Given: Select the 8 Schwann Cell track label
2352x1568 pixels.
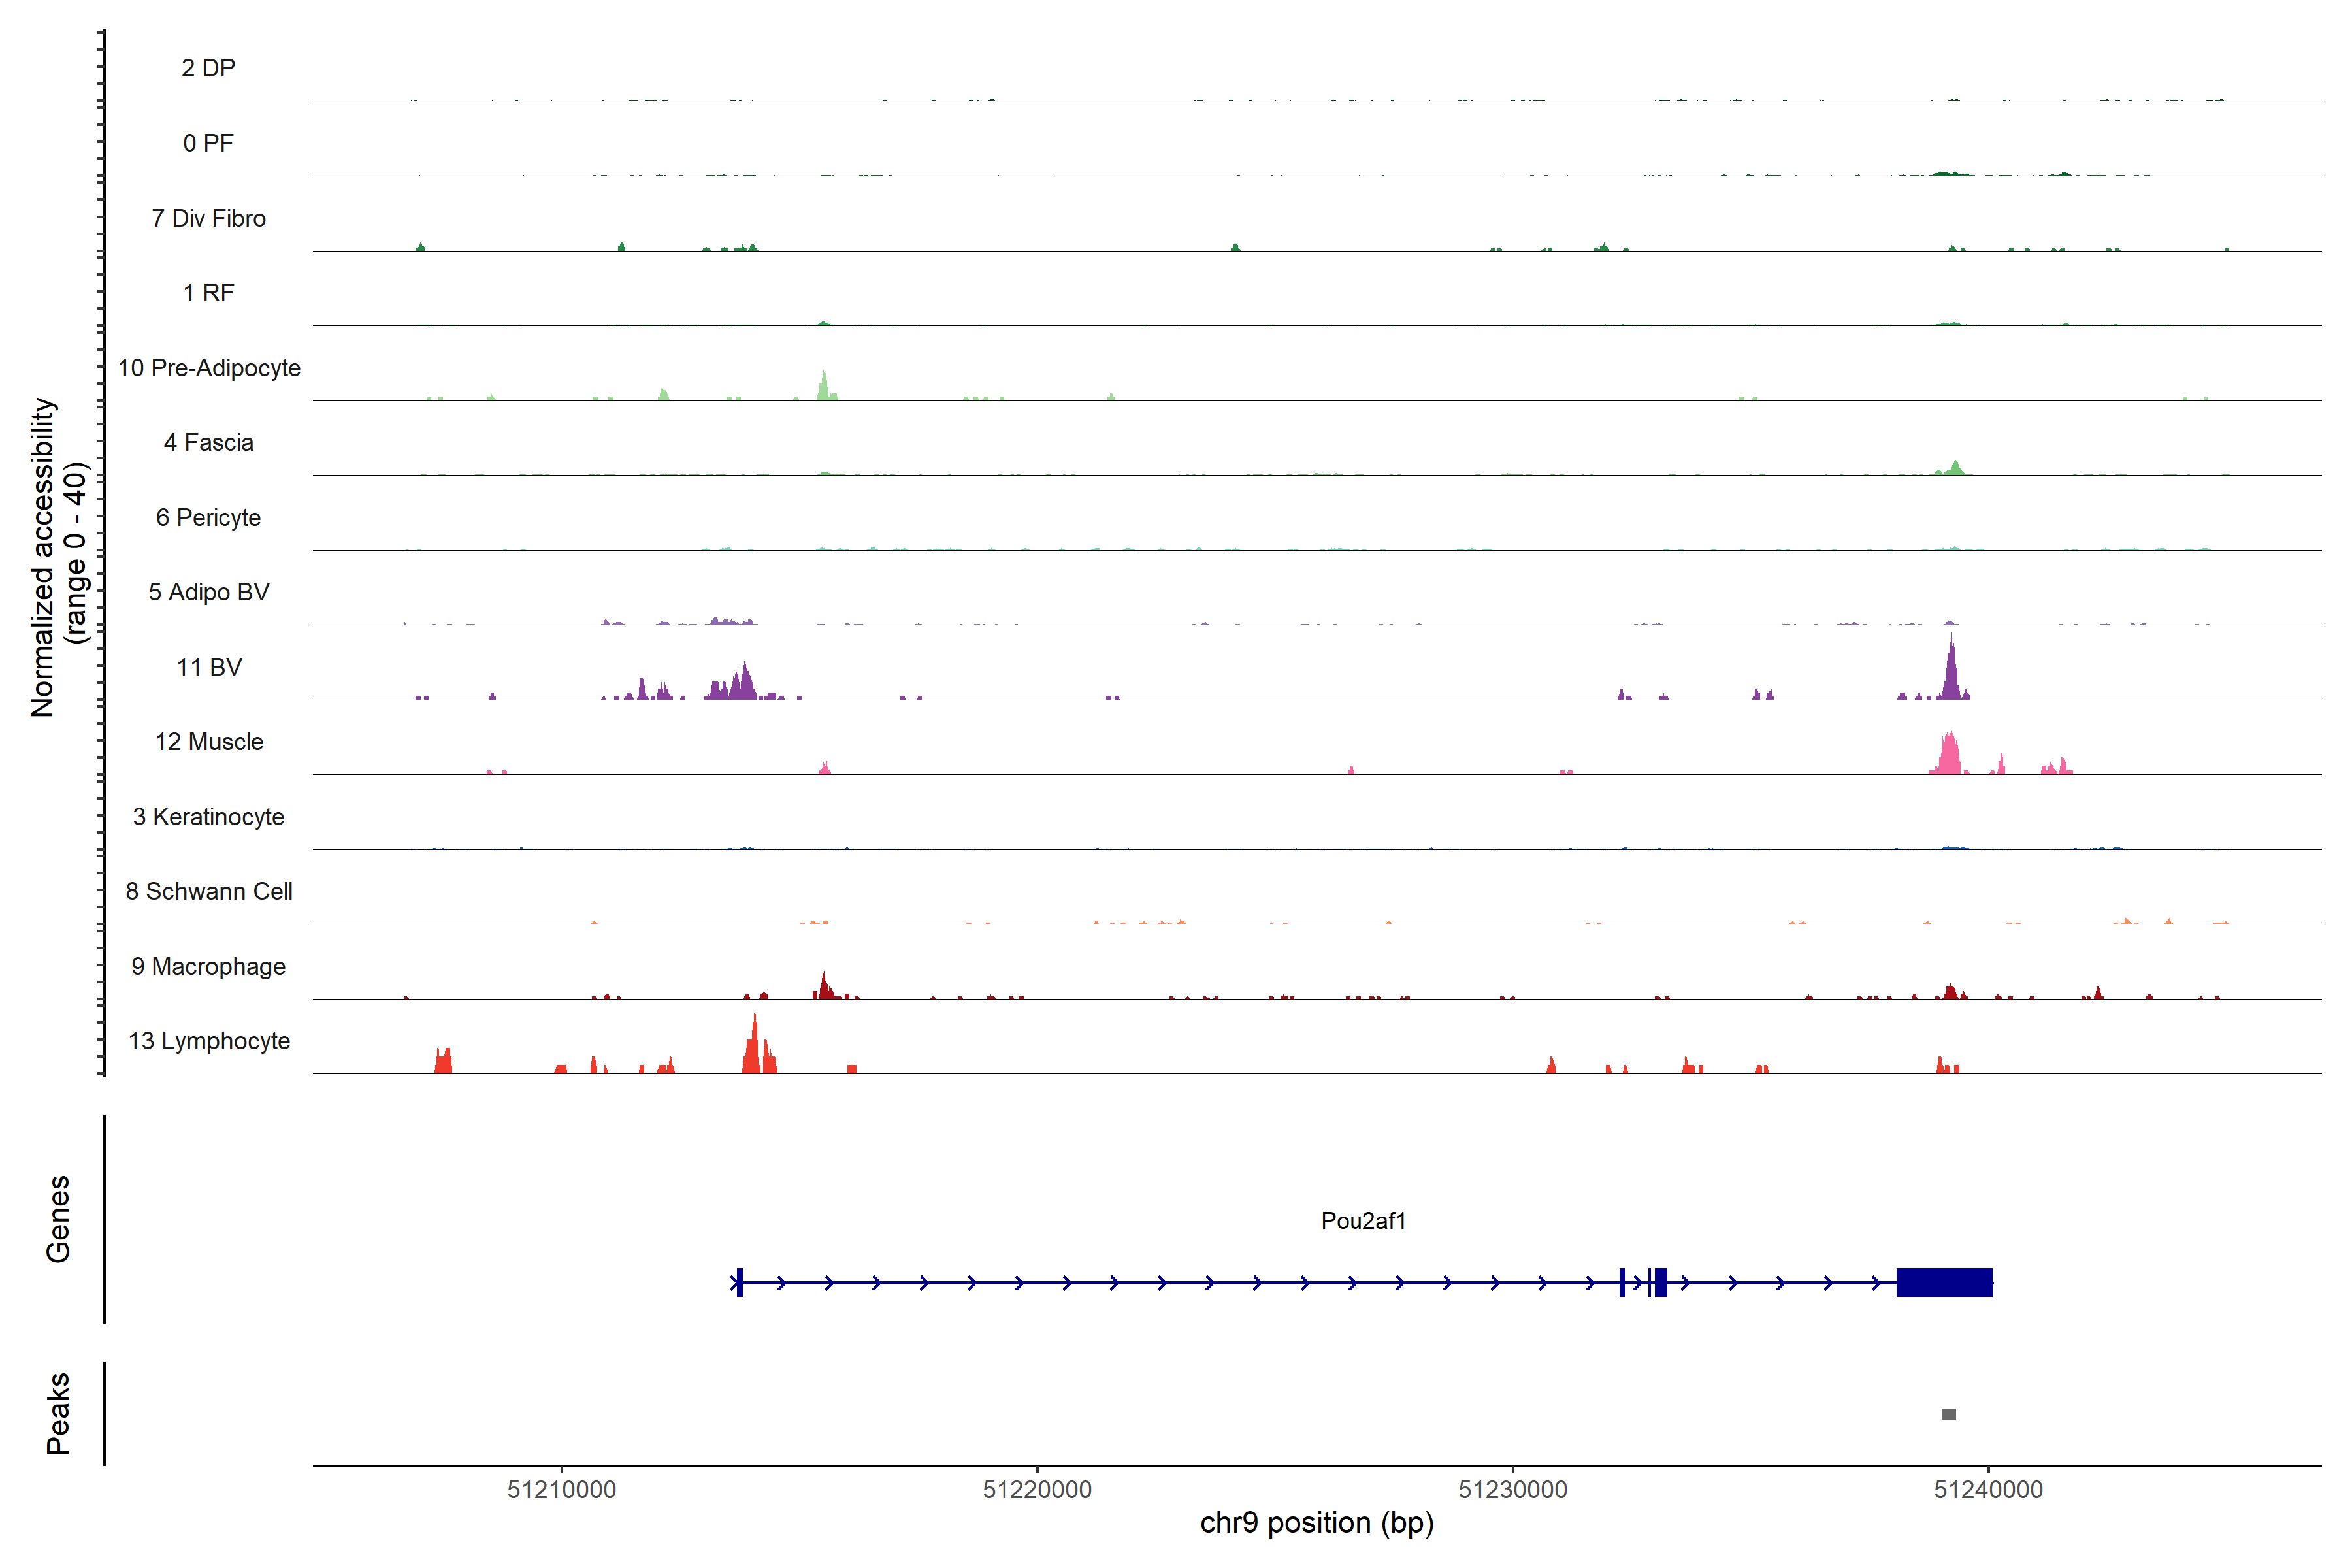Looking at the screenshot, I should (209, 891).
